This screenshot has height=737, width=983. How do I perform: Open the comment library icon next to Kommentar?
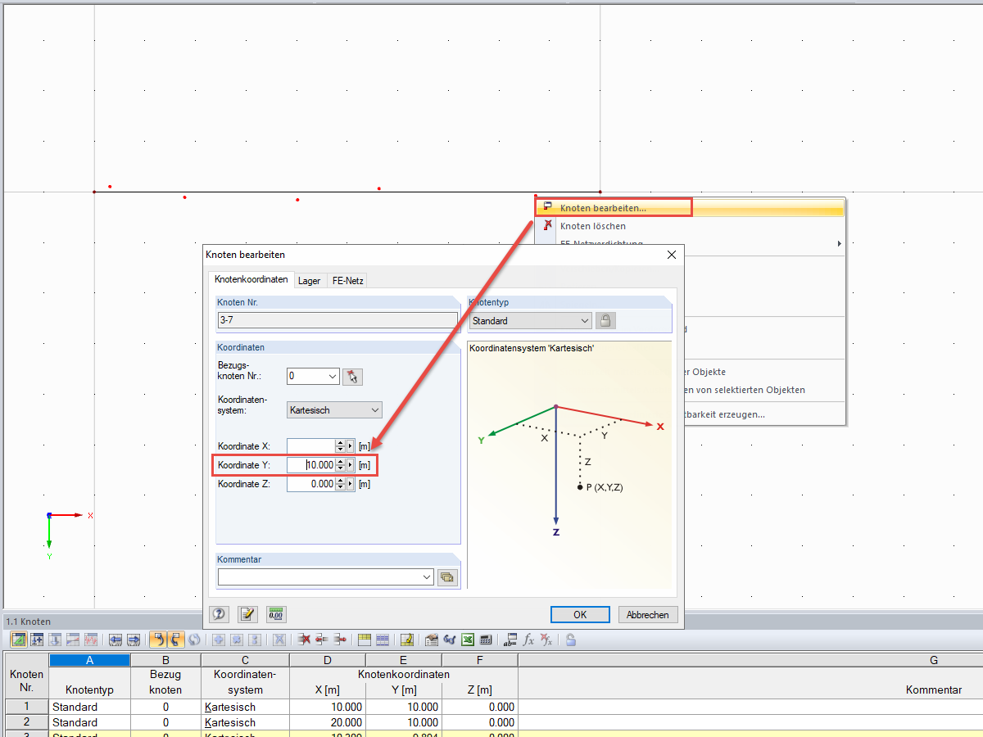tap(446, 577)
